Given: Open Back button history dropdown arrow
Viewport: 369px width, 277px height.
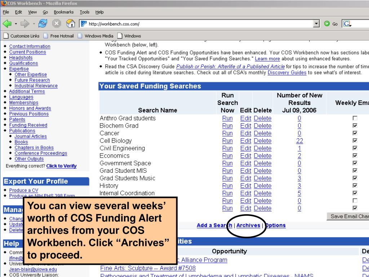Looking at the screenshot, I should 16,24.
